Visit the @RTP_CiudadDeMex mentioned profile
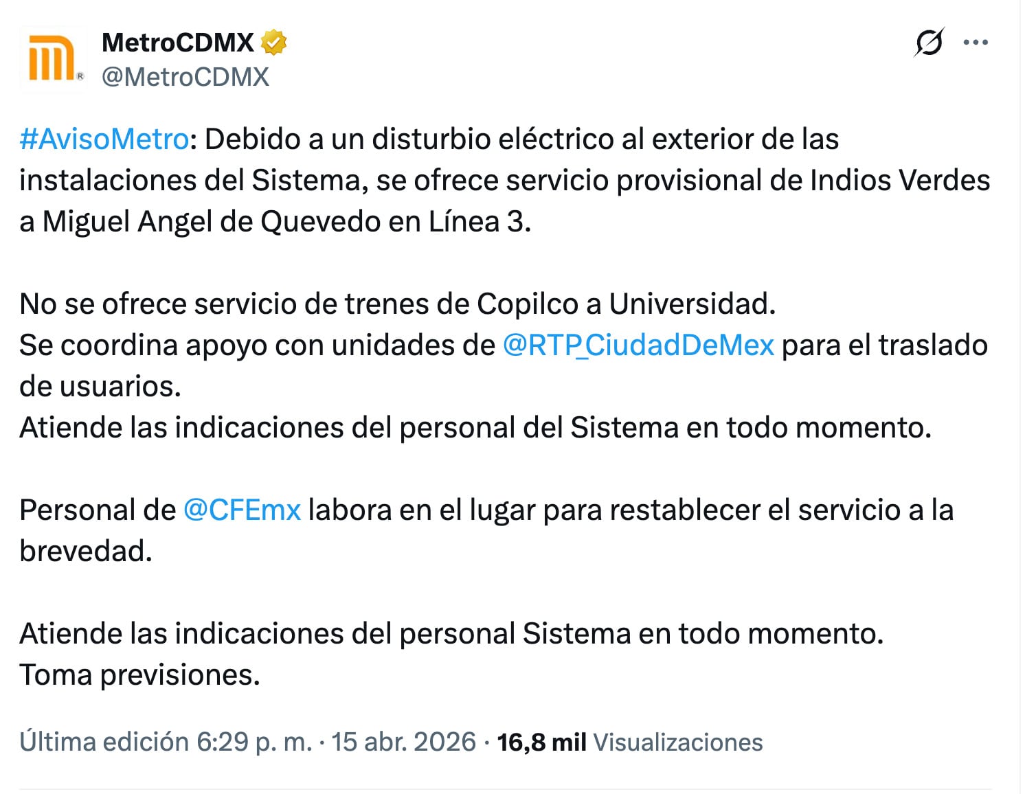 pos(640,345)
